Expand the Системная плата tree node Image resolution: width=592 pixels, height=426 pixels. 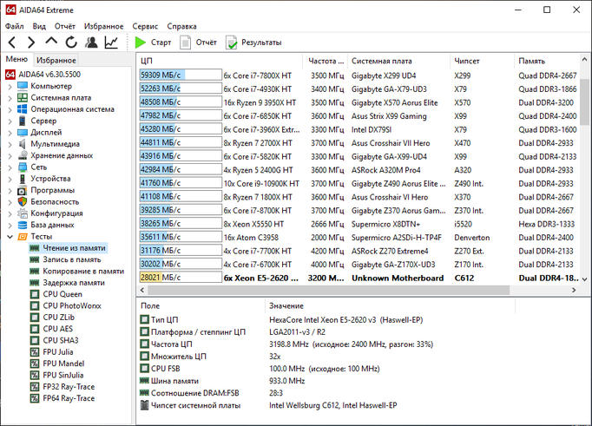(10, 98)
